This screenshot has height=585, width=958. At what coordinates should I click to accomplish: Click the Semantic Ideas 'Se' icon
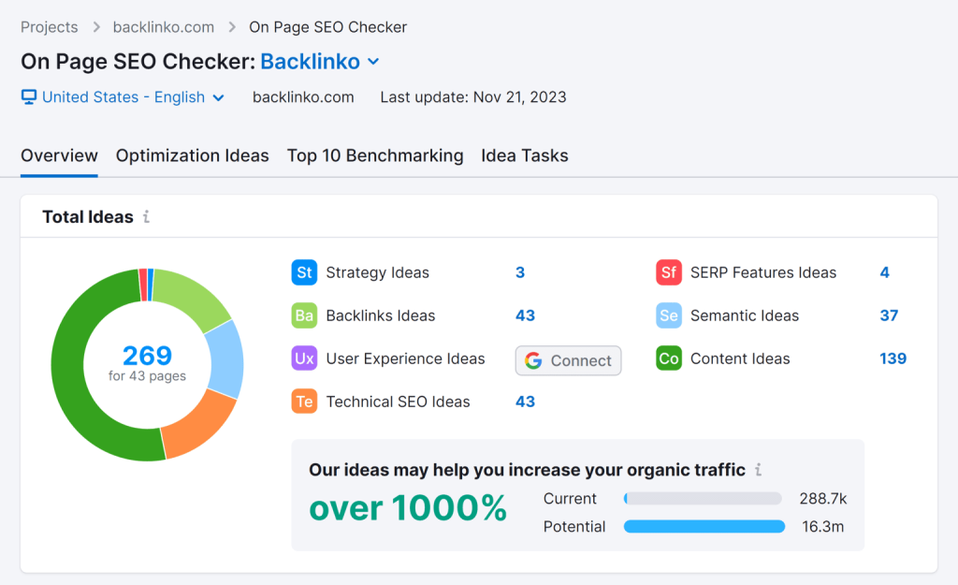click(668, 316)
